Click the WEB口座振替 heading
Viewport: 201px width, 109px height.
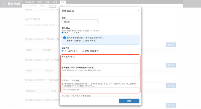pos(32,19)
